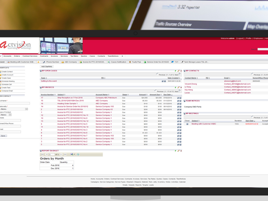Open Meeting with Customer ANBC in My Meetings

[204, 124]
